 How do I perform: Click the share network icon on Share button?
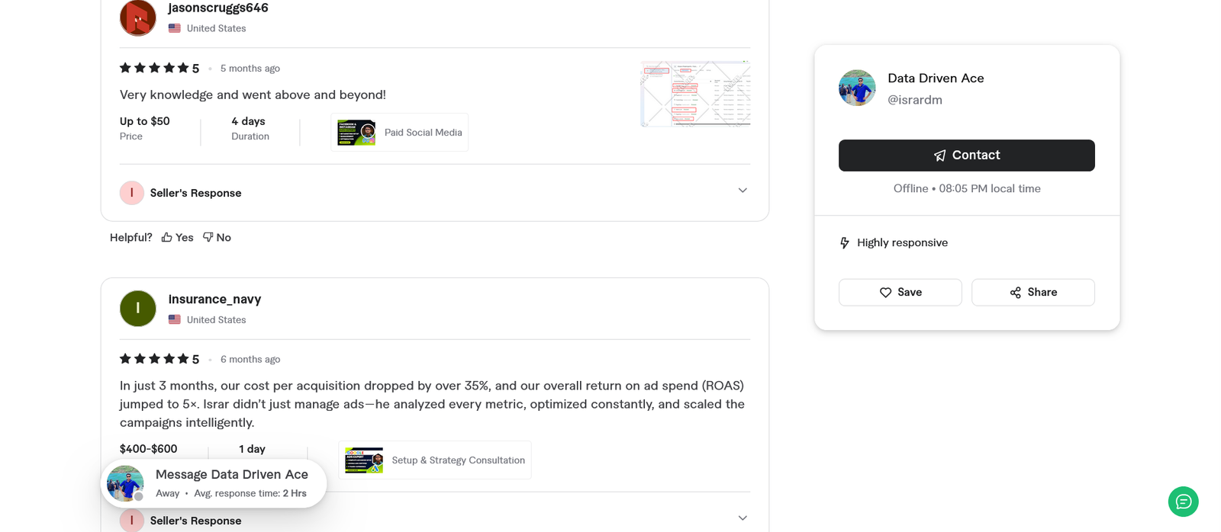click(1014, 292)
